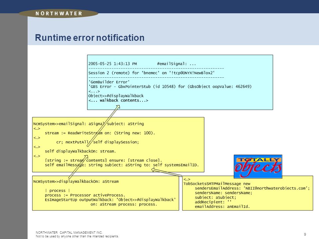
Task: Select 'Object>>#displayWalkback' in the blue box
Action: coord(116,96)
